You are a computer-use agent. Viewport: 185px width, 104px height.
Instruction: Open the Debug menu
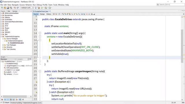pos(39,5)
